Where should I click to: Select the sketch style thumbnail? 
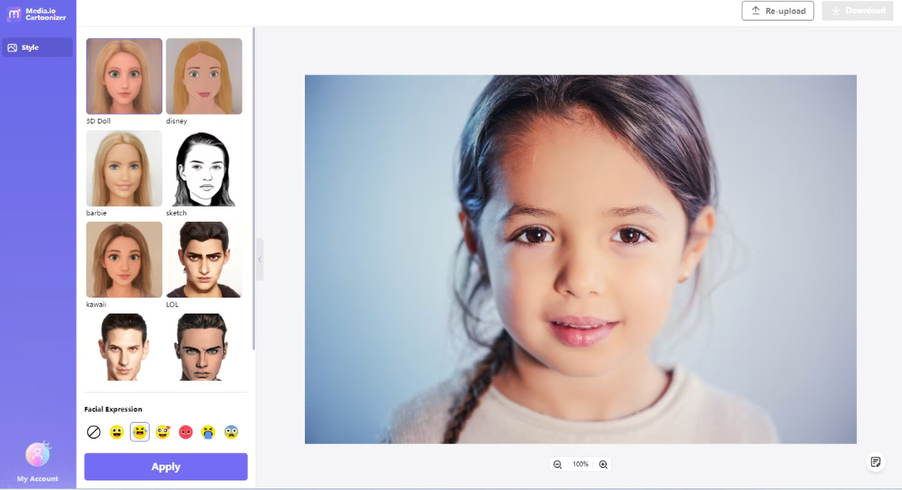pyautogui.click(x=204, y=168)
